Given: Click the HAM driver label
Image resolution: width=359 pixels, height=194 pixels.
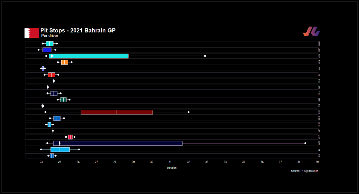Looking at the screenshot, I should (320, 44).
